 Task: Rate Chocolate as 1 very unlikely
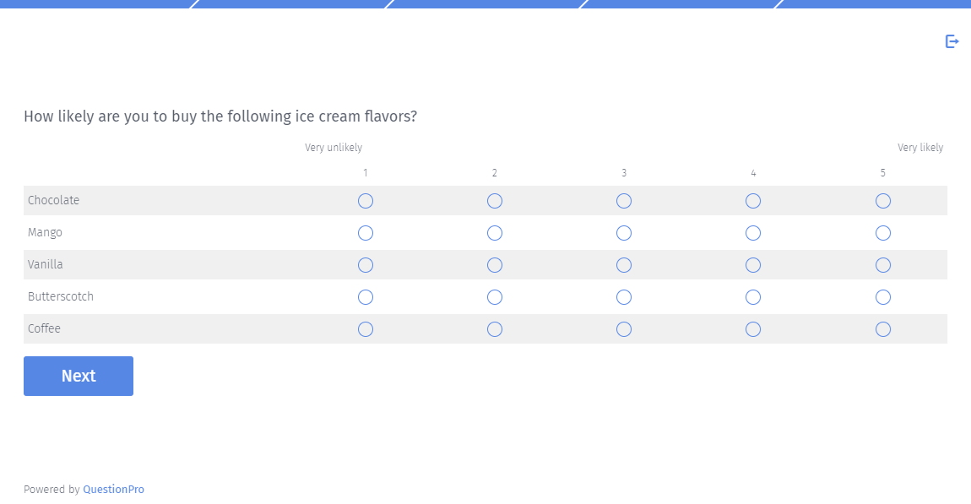[x=366, y=201]
